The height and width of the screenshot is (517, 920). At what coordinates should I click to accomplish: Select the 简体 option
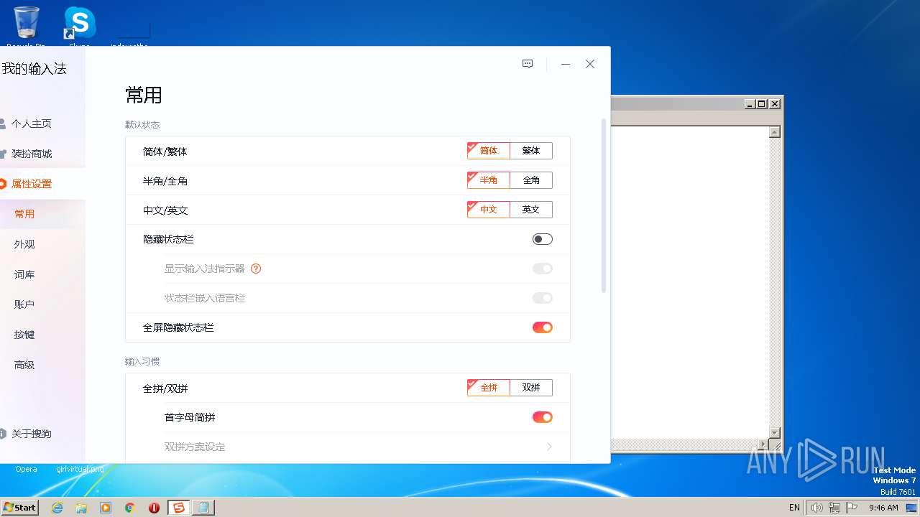(488, 151)
